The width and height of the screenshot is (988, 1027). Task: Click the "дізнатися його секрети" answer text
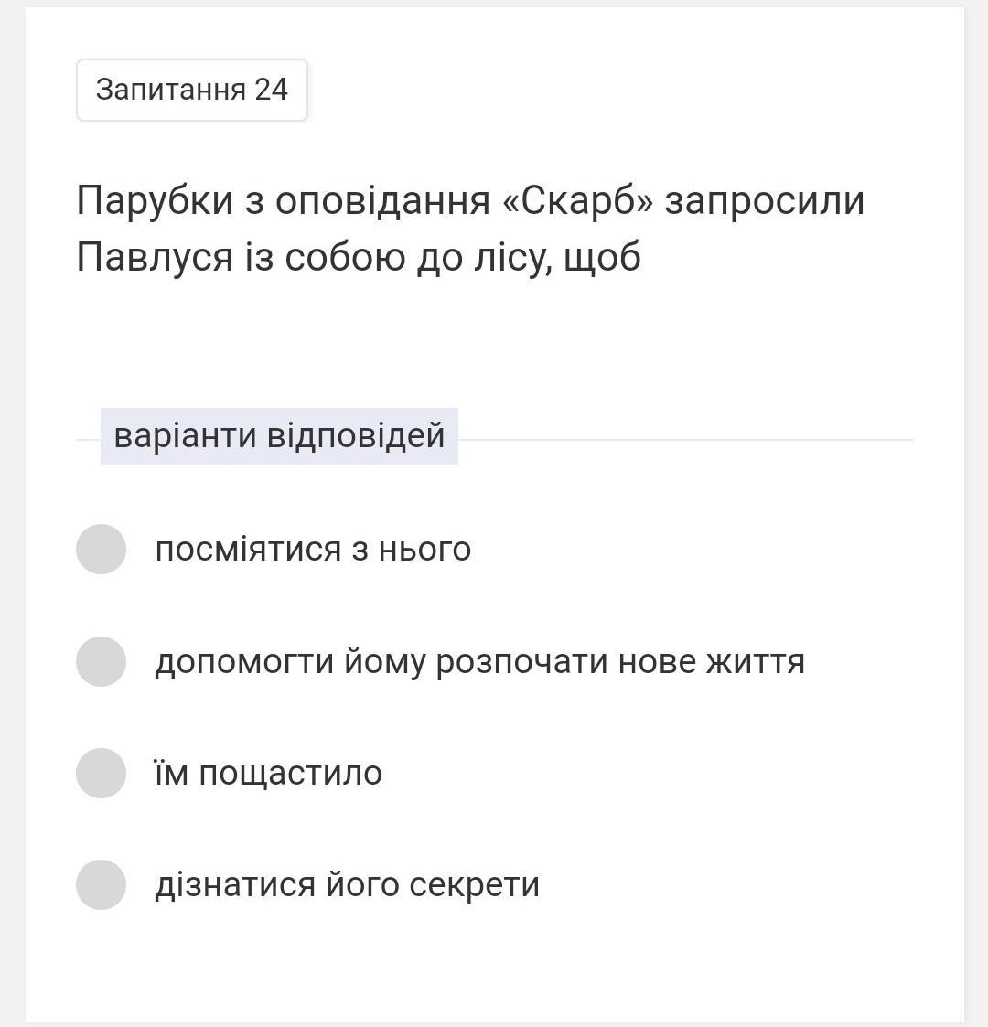pyautogui.click(x=347, y=884)
